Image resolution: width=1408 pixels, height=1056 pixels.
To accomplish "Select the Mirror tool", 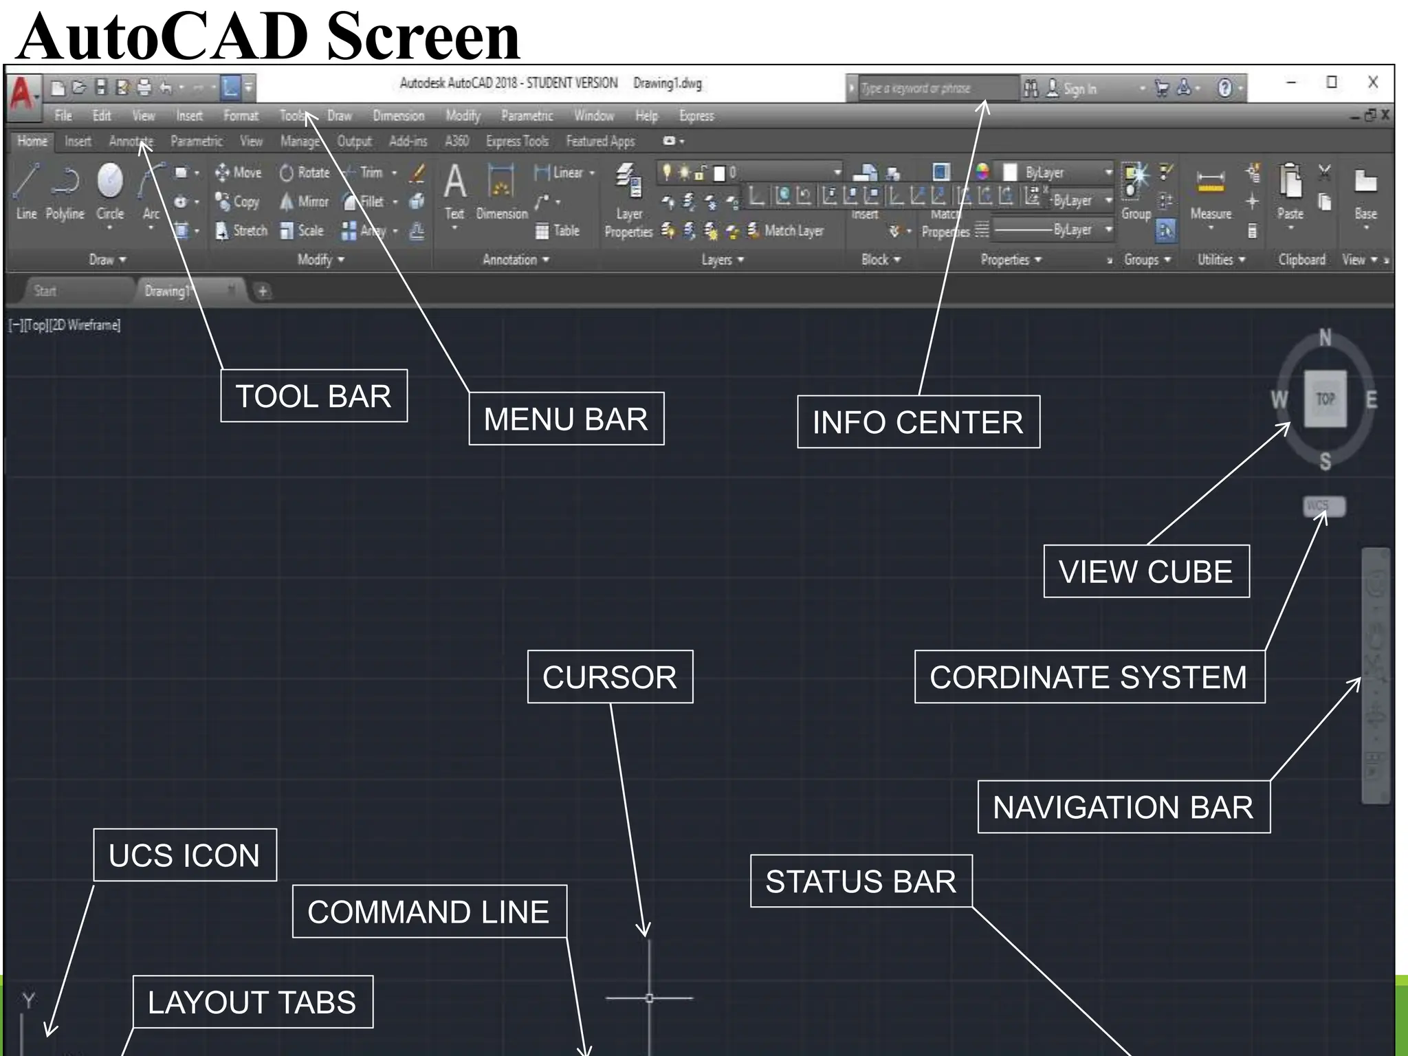I will (304, 202).
